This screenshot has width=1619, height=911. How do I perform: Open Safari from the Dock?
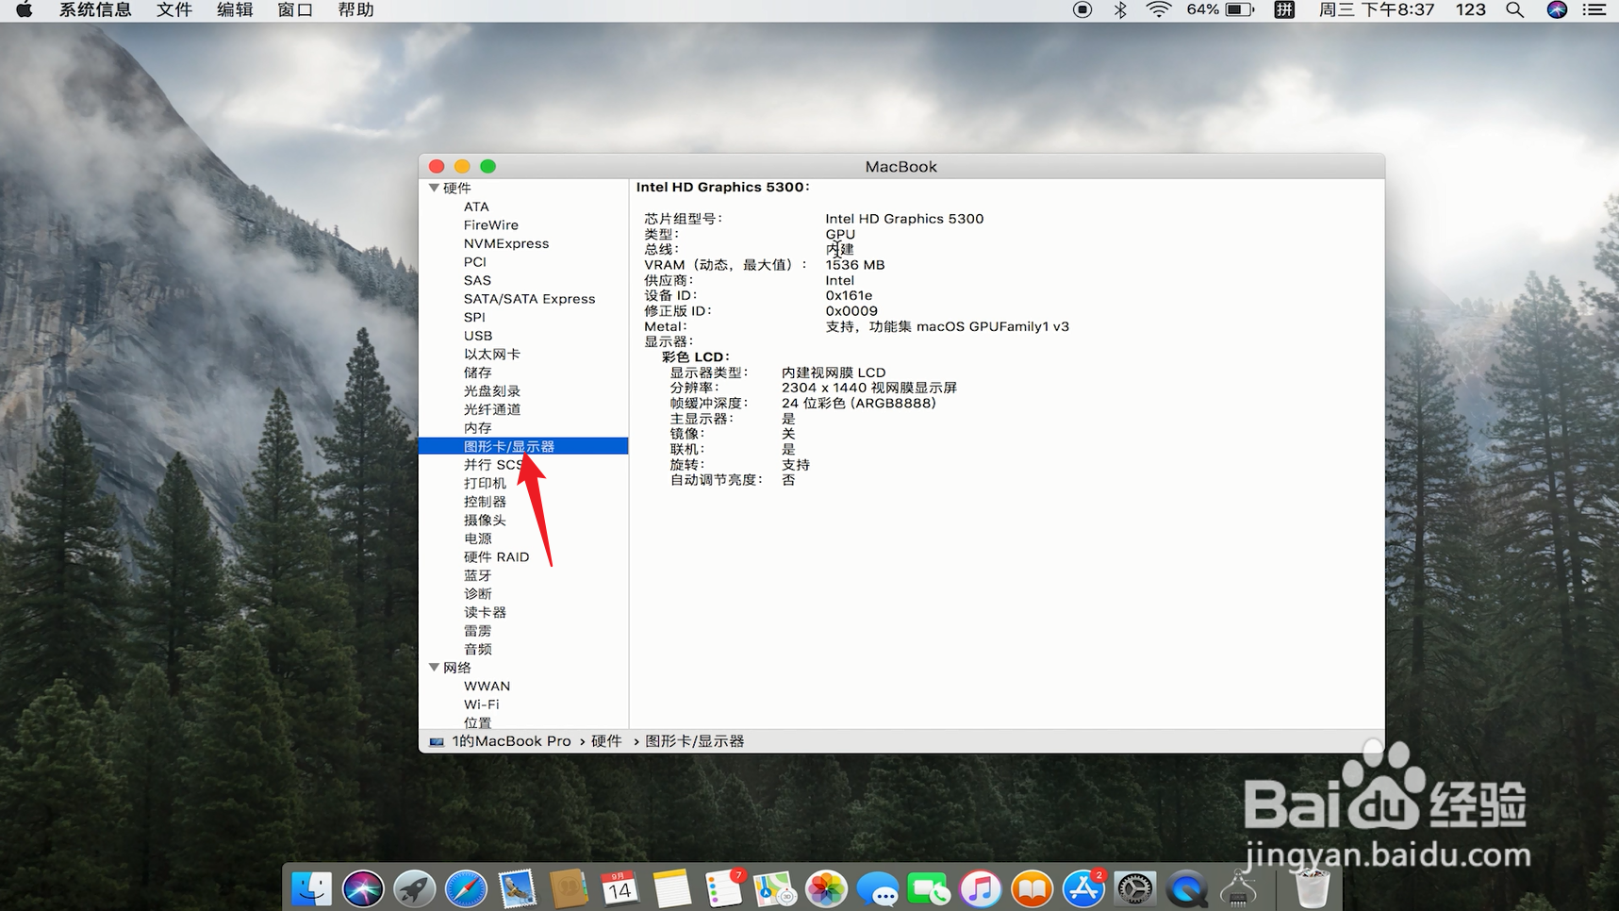coord(466,888)
